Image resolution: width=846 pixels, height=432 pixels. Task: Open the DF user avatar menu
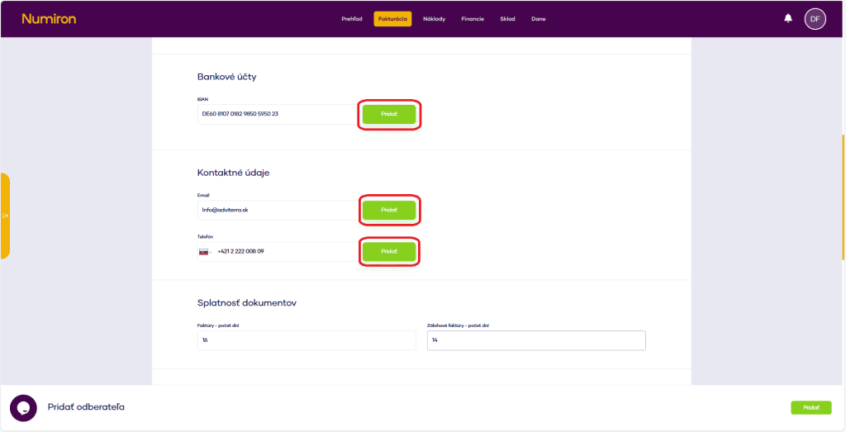815,18
